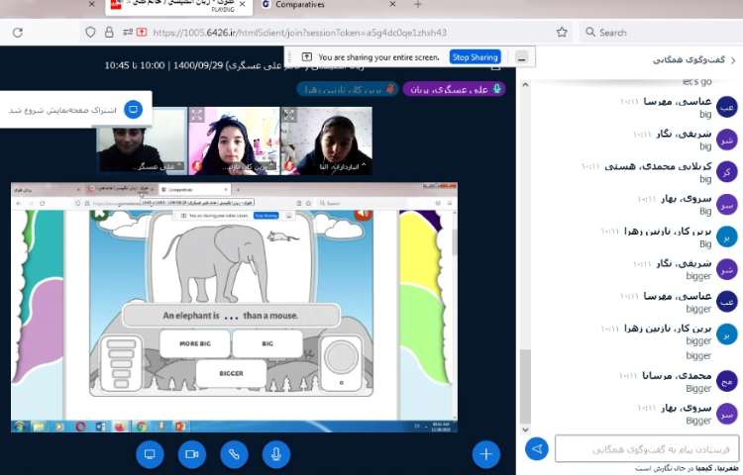The height and width of the screenshot is (475, 743).
Task: Click the browser Search box
Action: pos(654,32)
